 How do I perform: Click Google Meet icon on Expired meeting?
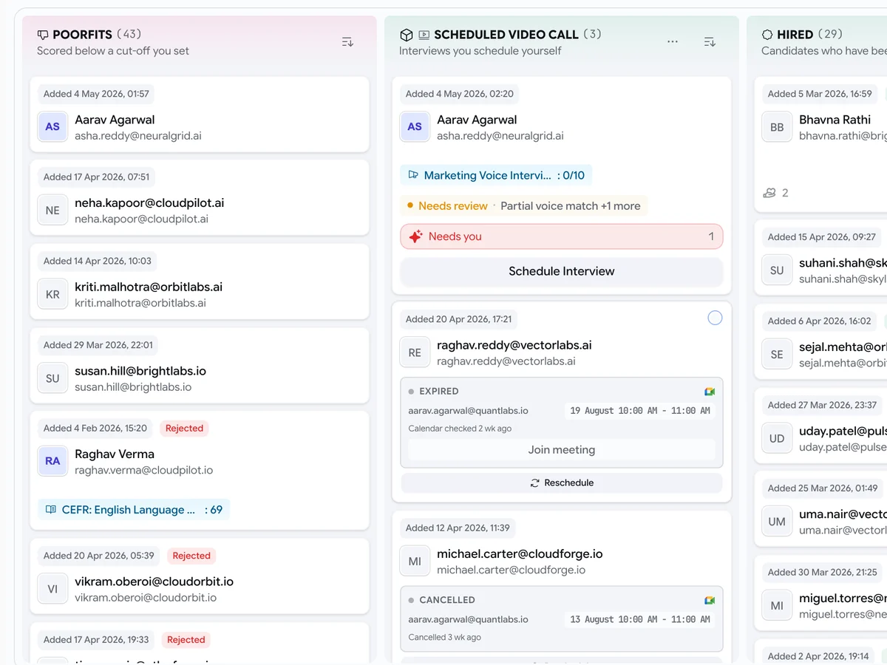pyautogui.click(x=710, y=392)
